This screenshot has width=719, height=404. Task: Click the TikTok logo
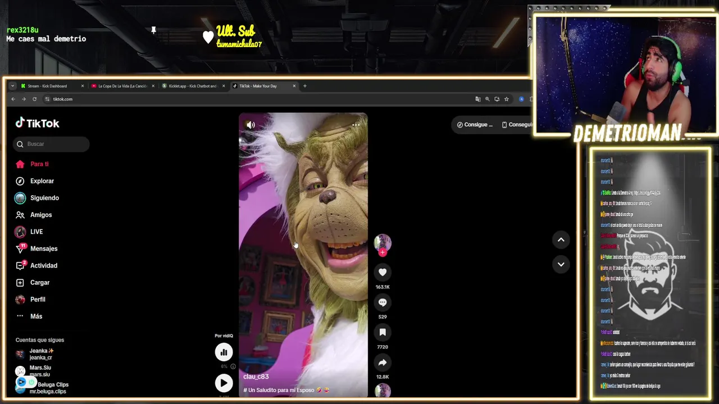pyautogui.click(x=37, y=123)
